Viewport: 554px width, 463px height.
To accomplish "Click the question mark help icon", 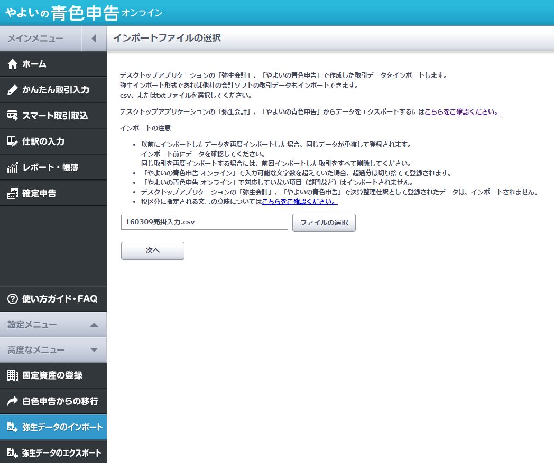I will coord(12,299).
